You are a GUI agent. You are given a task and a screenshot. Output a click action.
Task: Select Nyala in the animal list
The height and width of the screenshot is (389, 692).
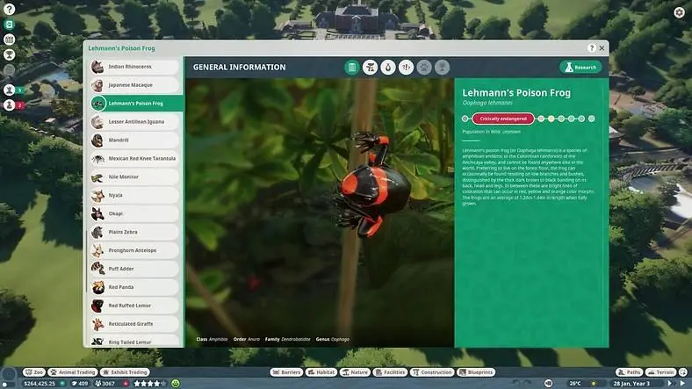click(134, 196)
